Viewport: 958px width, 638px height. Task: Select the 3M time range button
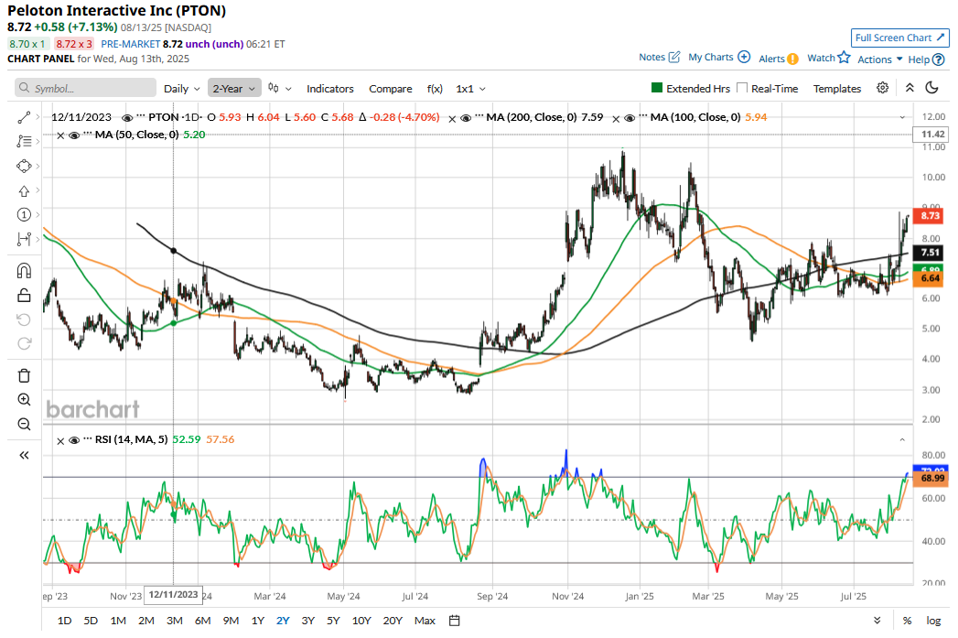(x=175, y=621)
